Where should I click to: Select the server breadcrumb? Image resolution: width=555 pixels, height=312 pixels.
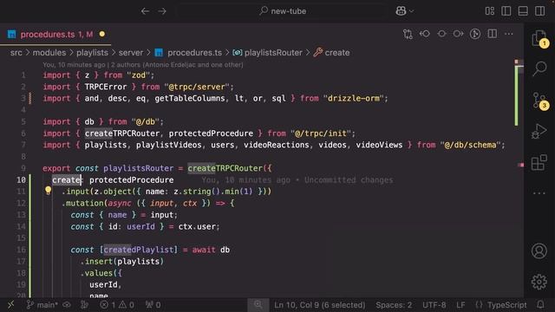pos(131,53)
